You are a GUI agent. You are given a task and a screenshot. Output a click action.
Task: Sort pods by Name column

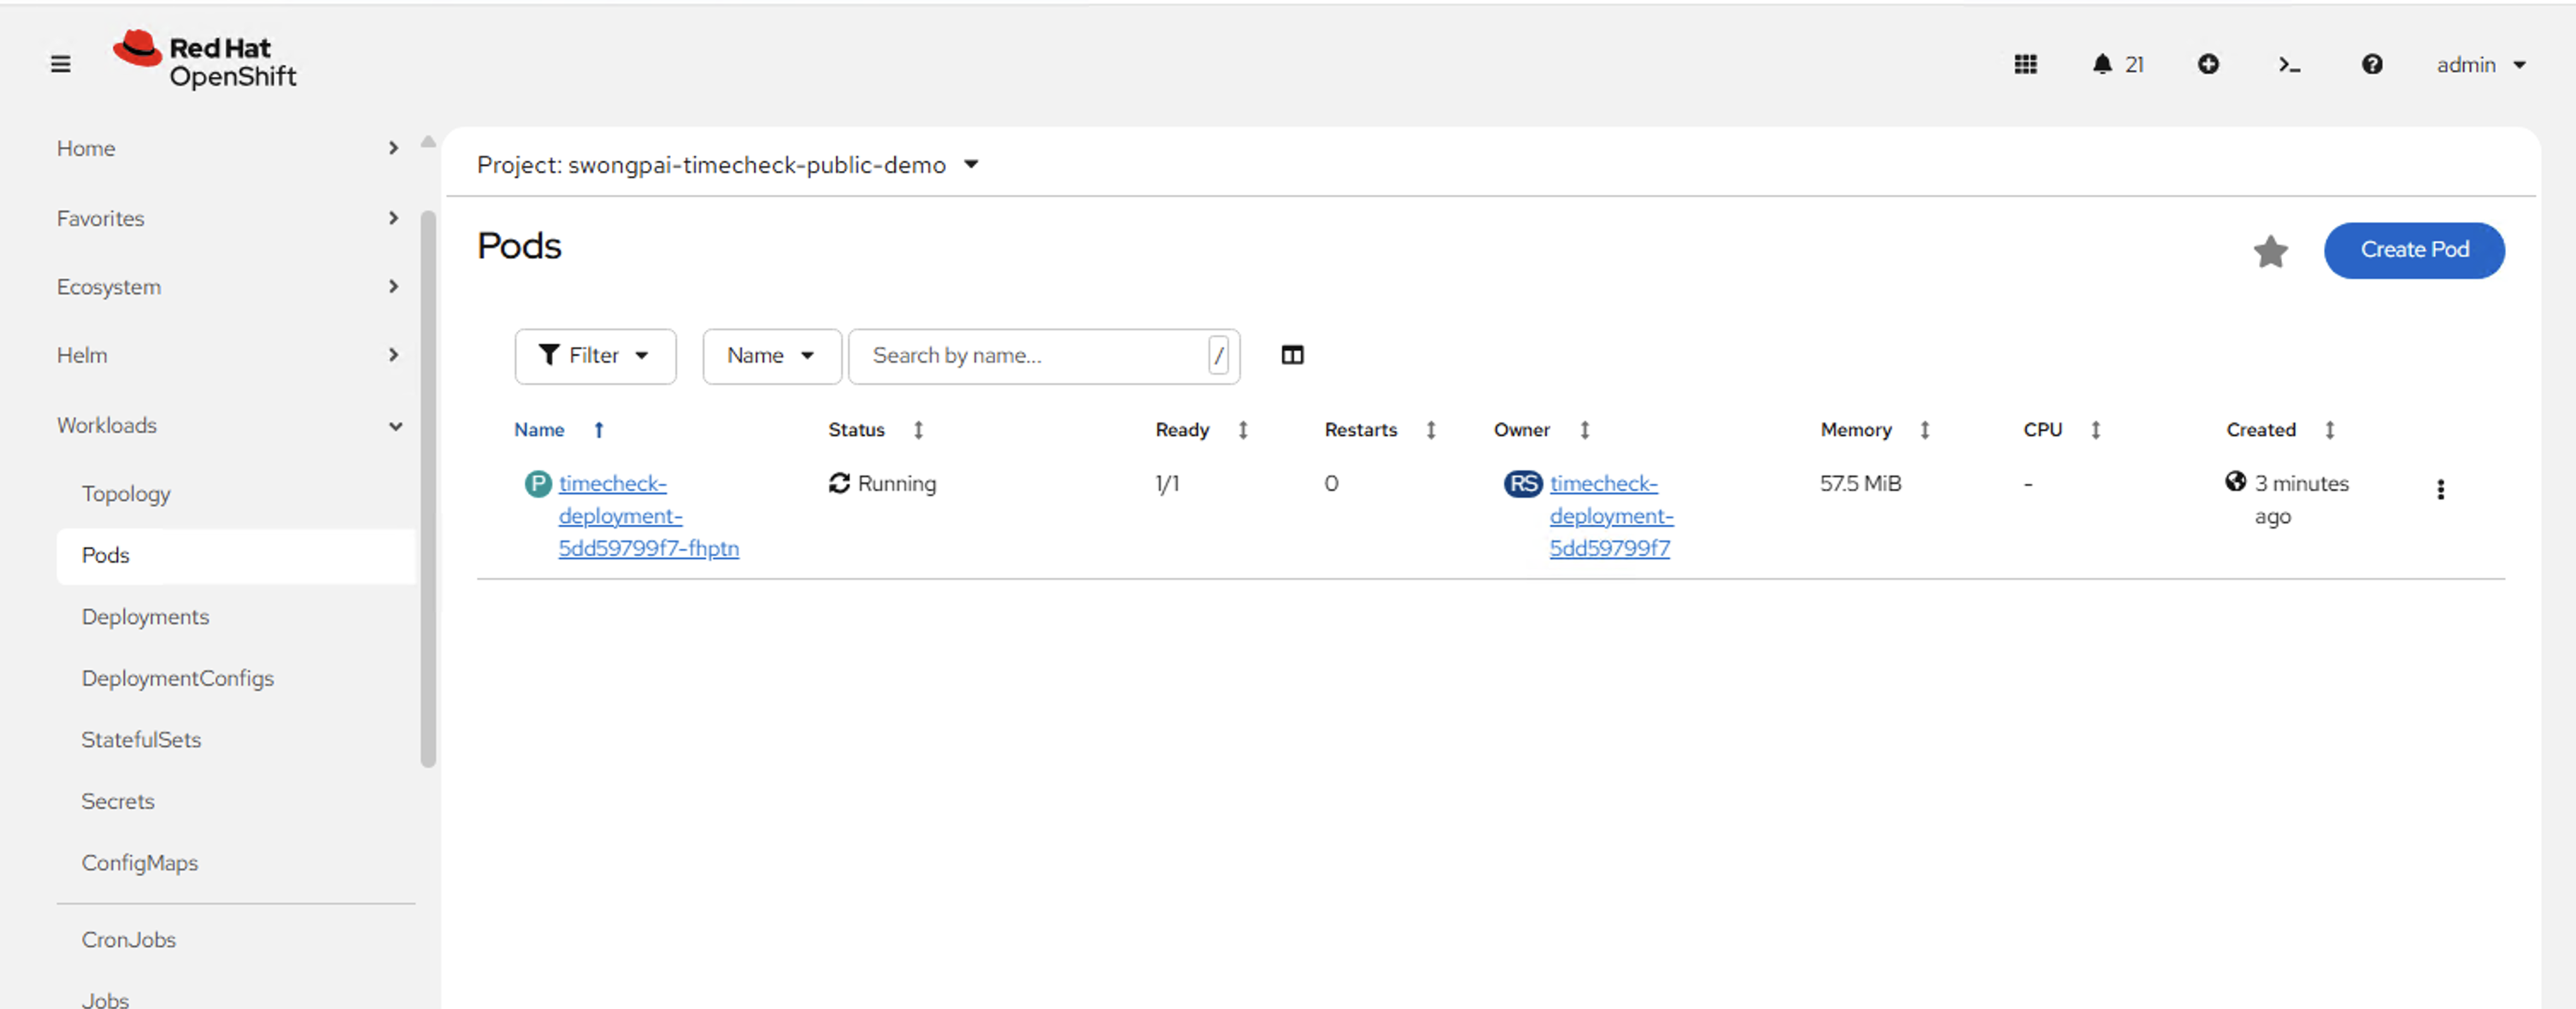558,430
